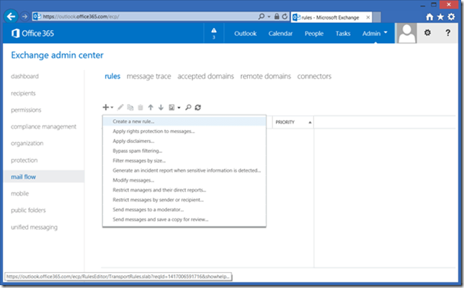Click the browser address bar
This screenshot has height=288, width=464.
(x=144, y=15)
